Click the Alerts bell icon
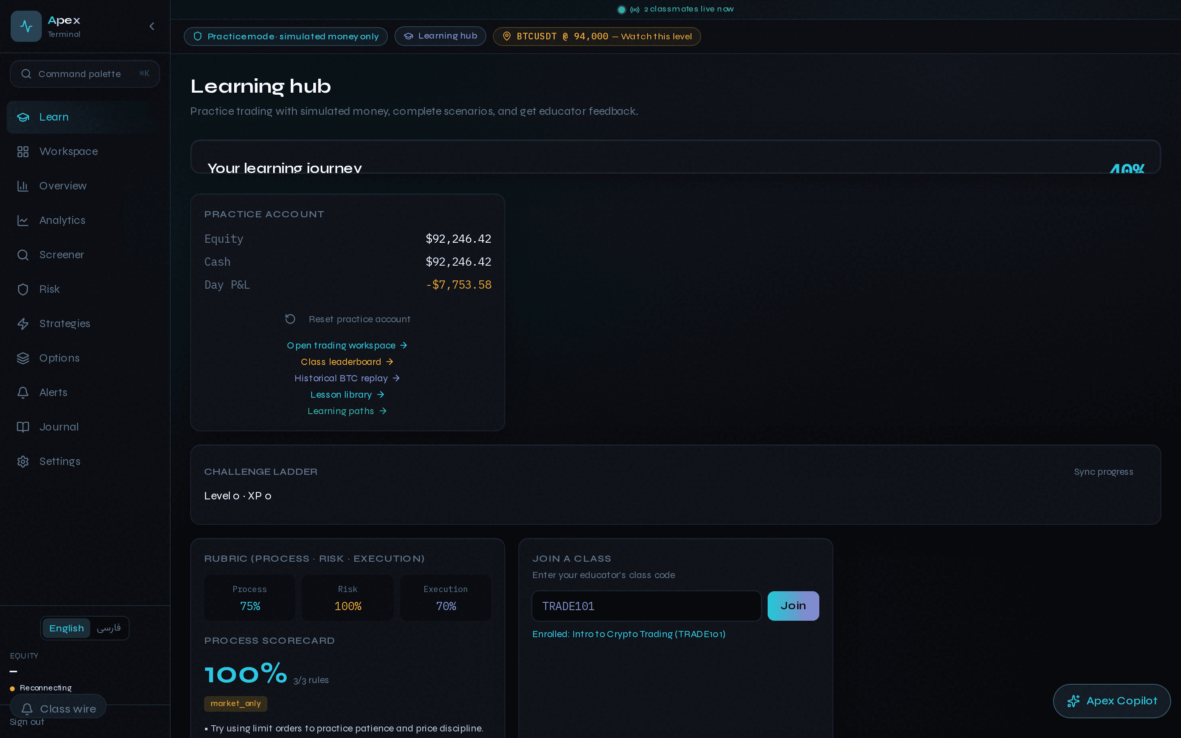 coord(23,392)
